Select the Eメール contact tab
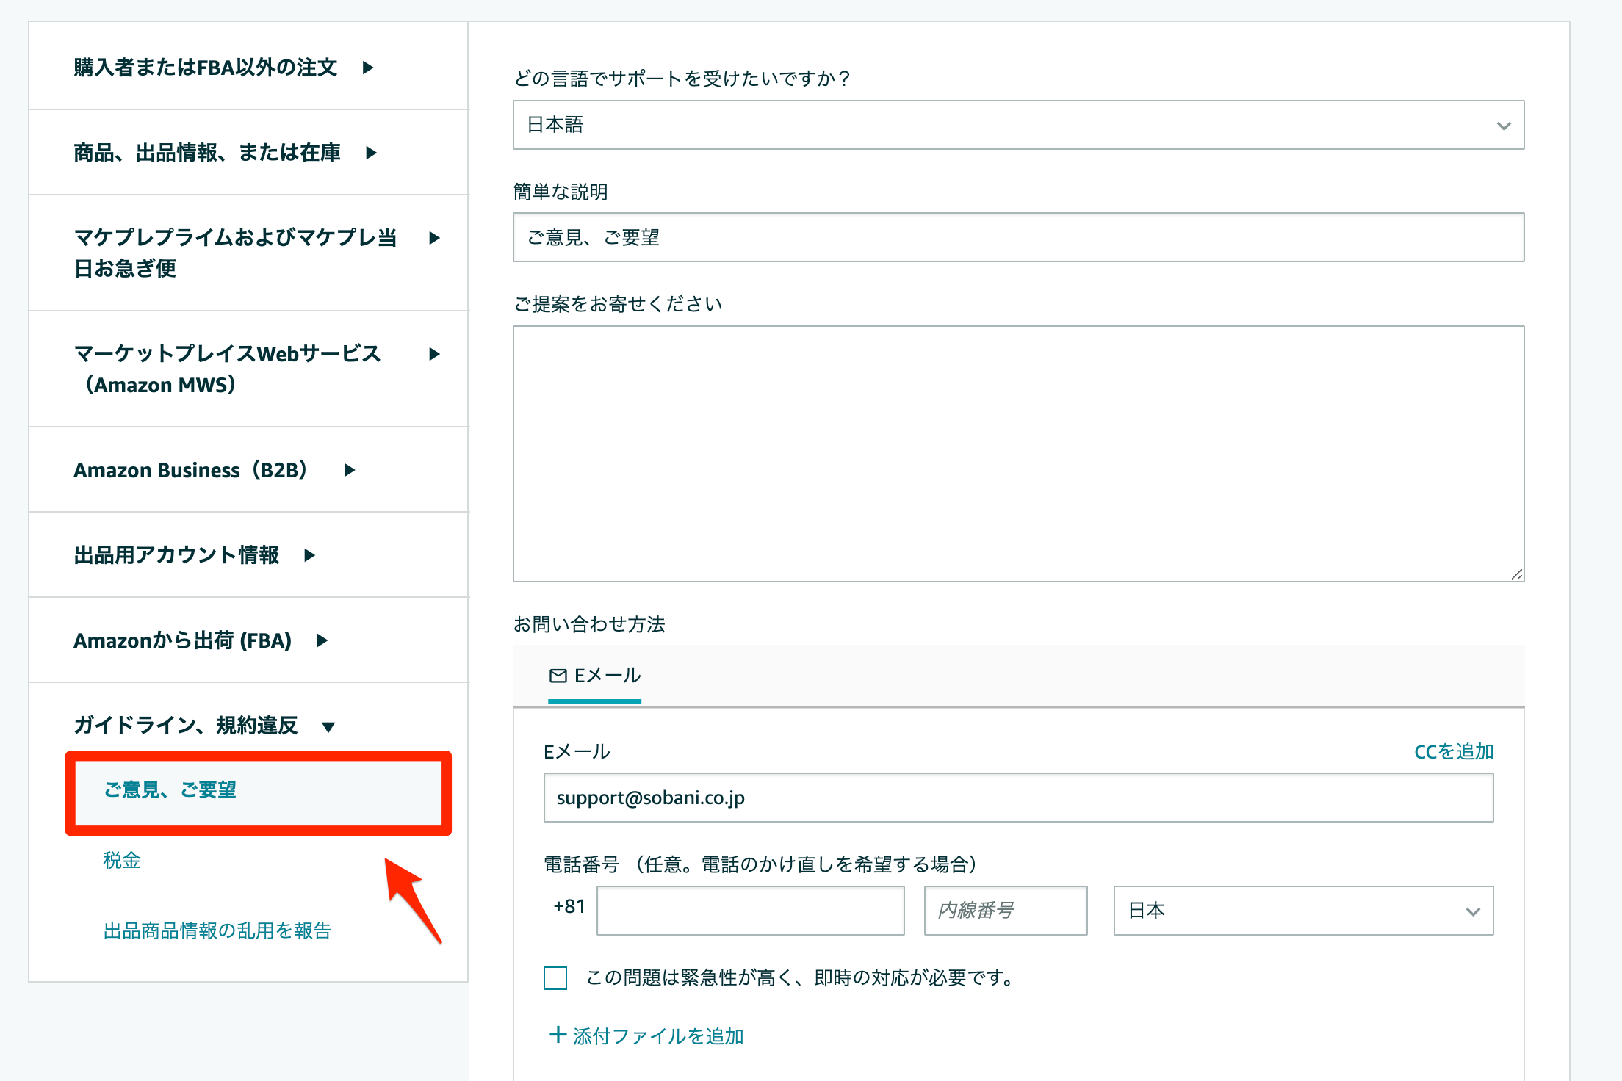 coord(595,676)
